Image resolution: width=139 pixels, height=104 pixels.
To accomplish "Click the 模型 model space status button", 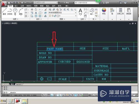I will [90, 95].
